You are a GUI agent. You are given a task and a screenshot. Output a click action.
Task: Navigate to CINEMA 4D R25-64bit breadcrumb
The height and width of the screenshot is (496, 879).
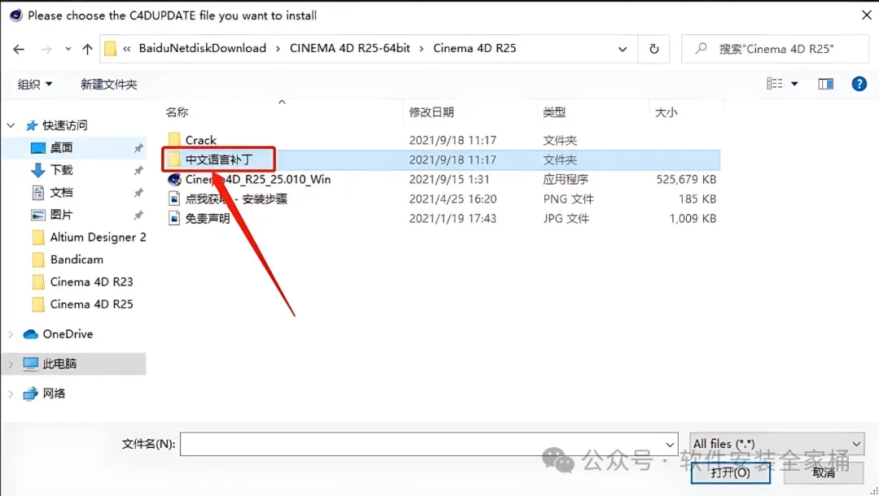(350, 48)
